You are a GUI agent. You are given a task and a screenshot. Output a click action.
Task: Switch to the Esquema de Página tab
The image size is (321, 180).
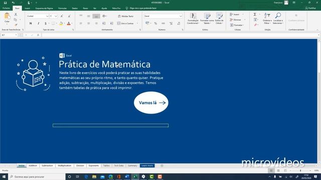pos(44,8)
